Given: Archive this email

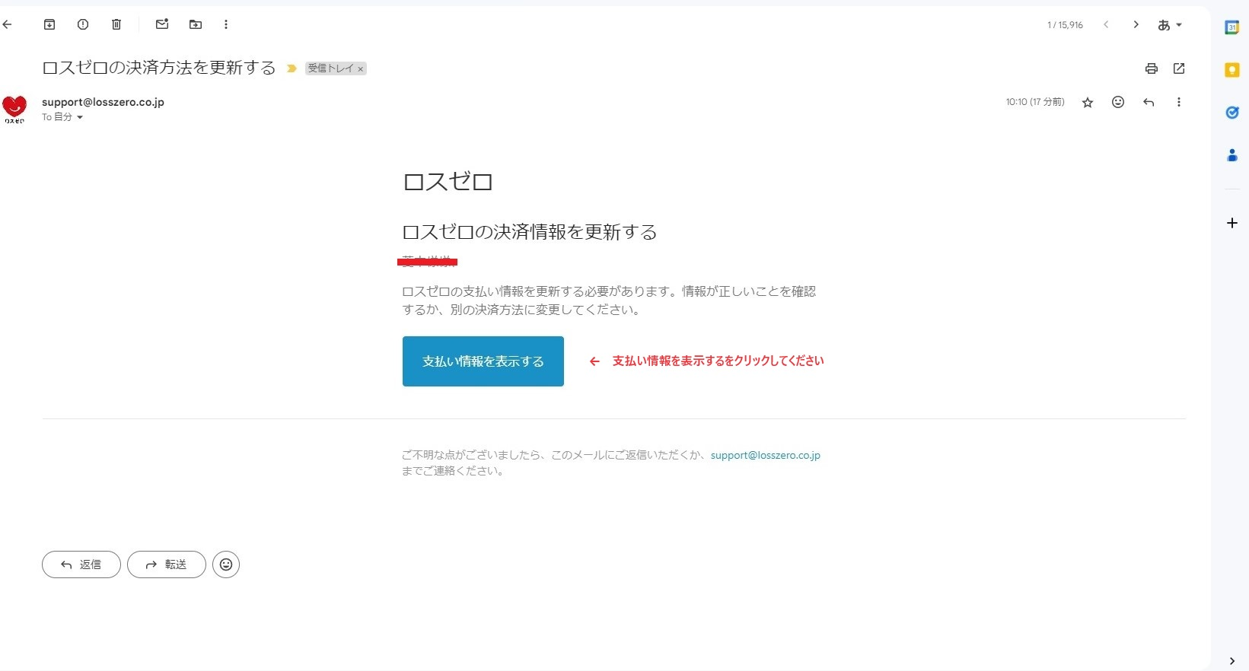Looking at the screenshot, I should pos(49,24).
